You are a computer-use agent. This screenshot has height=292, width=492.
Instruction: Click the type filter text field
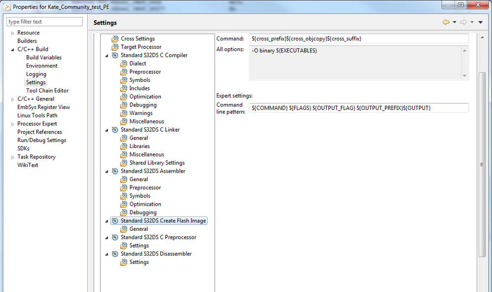[x=44, y=22]
